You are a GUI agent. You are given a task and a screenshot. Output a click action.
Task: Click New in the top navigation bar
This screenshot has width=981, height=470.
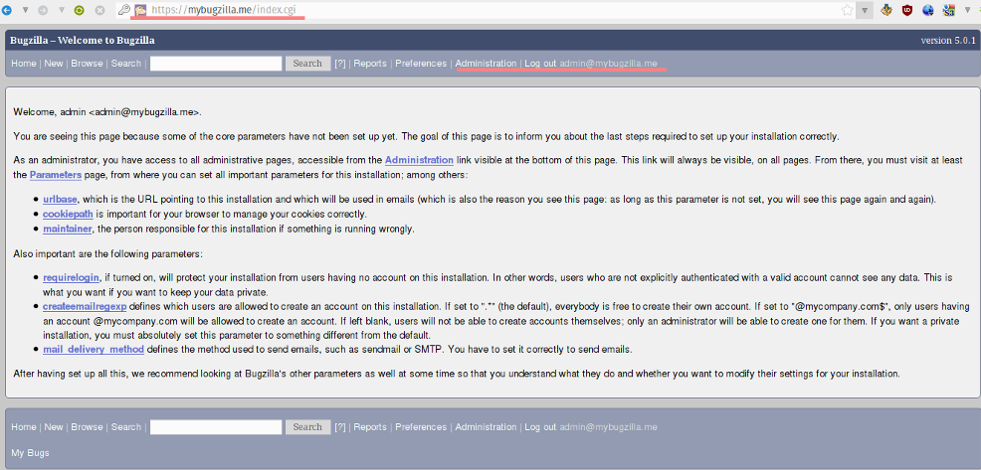coord(54,64)
